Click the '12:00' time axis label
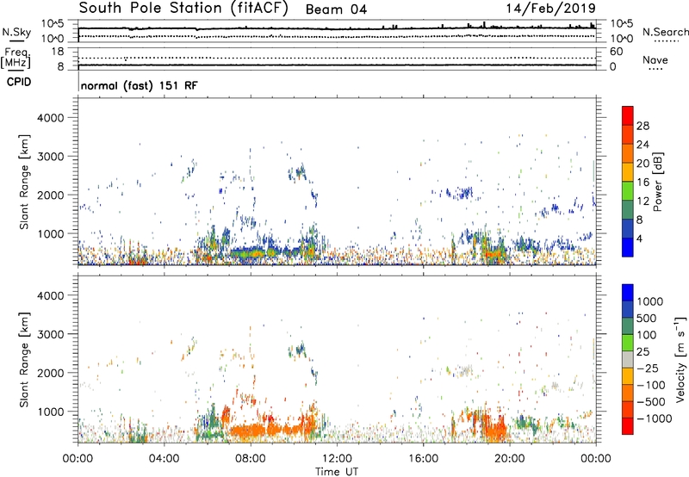 tap(337, 458)
